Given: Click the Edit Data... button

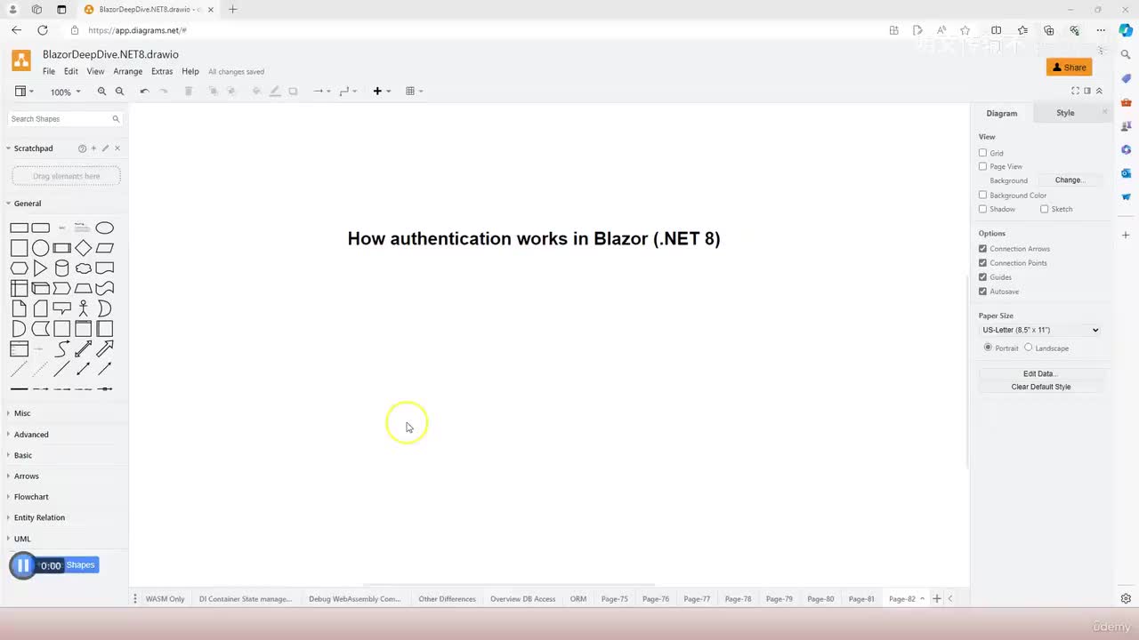Looking at the screenshot, I should pyautogui.click(x=1040, y=374).
